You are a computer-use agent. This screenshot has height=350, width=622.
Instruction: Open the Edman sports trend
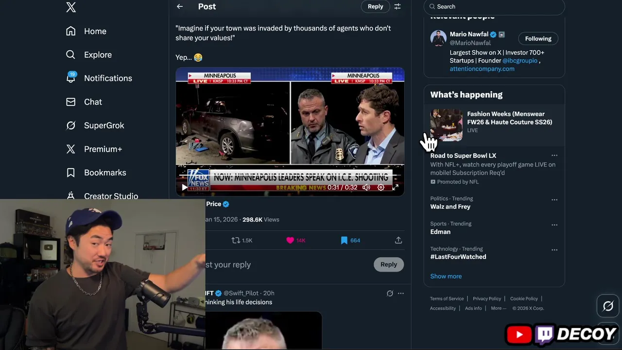(440, 232)
